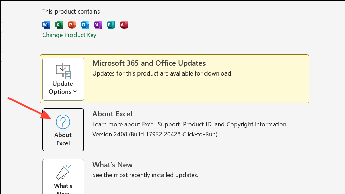Click the OneNote app icon

click(98, 25)
